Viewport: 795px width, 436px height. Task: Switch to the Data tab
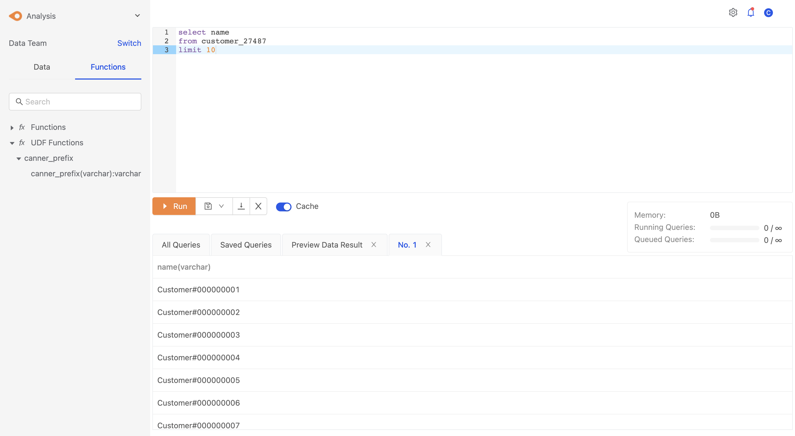pyautogui.click(x=41, y=67)
